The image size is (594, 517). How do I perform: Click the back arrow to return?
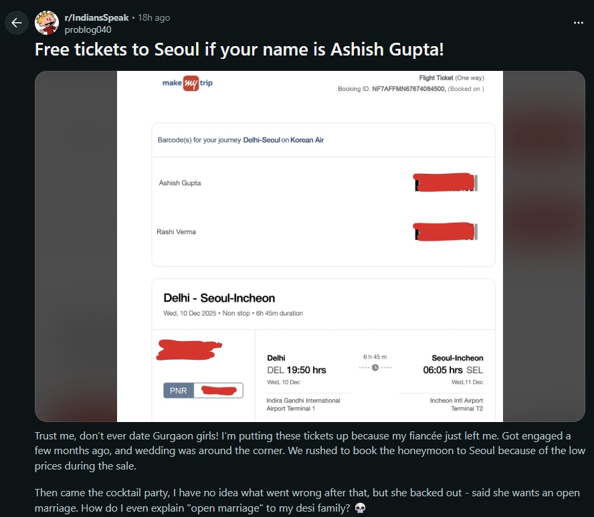(17, 22)
